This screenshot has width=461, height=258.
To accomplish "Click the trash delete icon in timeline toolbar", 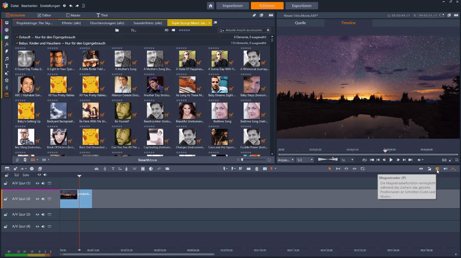I will [257, 169].
